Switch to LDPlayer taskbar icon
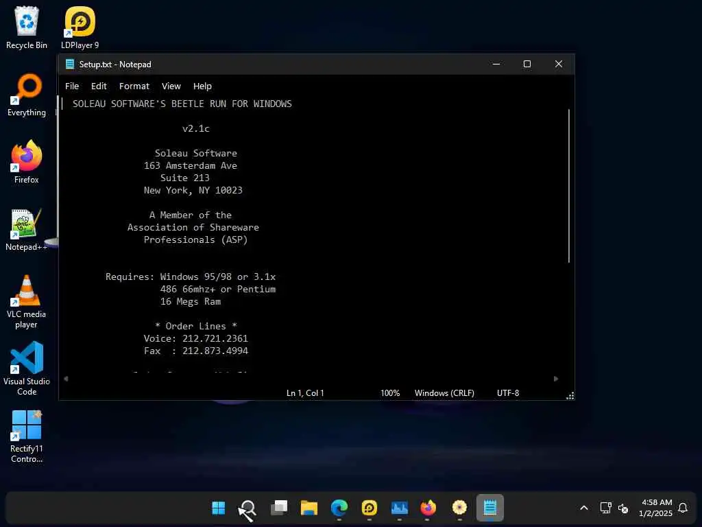 click(x=370, y=508)
